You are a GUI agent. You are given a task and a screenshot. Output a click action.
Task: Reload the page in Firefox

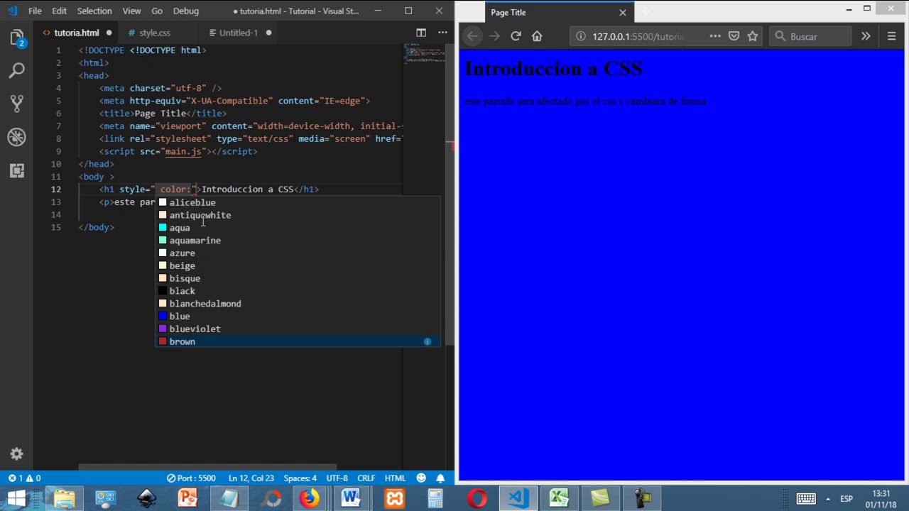tap(516, 36)
